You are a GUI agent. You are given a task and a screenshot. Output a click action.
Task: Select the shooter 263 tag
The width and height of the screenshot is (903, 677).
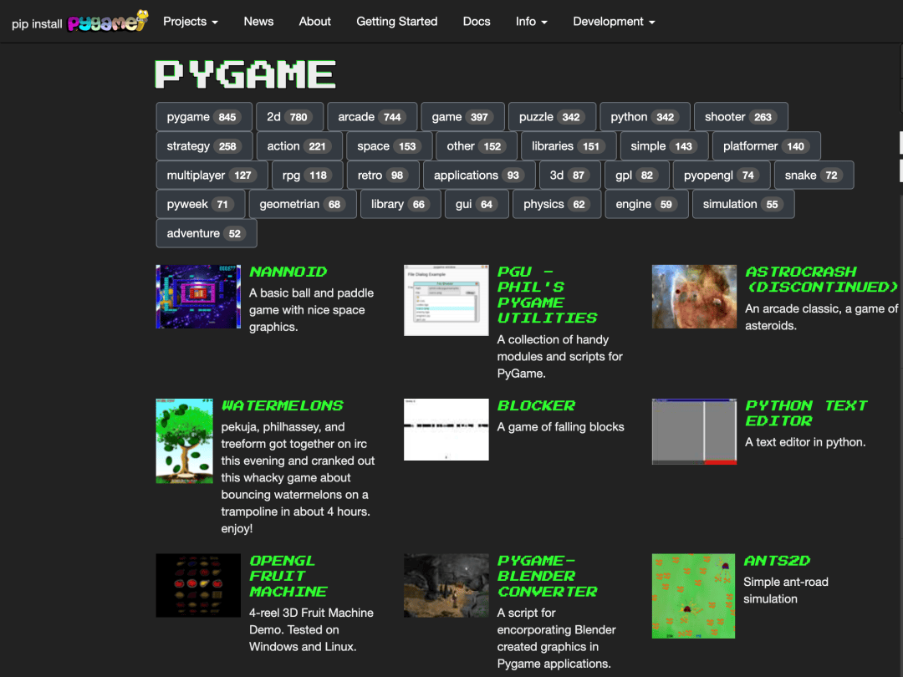pos(741,117)
